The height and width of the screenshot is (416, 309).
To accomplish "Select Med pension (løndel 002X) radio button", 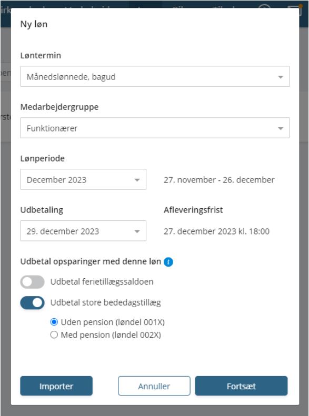I will (54, 335).
